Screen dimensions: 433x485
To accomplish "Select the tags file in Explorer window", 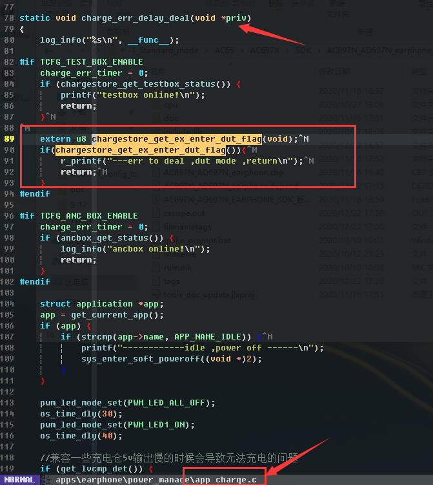I will point(172,281).
